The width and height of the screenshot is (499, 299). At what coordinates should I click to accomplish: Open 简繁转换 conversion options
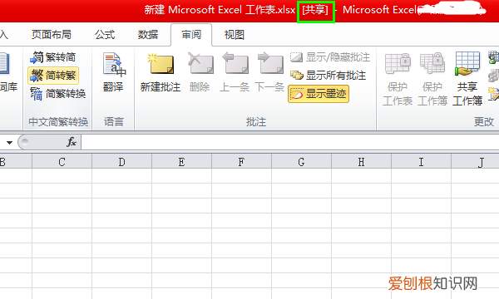(x=58, y=94)
